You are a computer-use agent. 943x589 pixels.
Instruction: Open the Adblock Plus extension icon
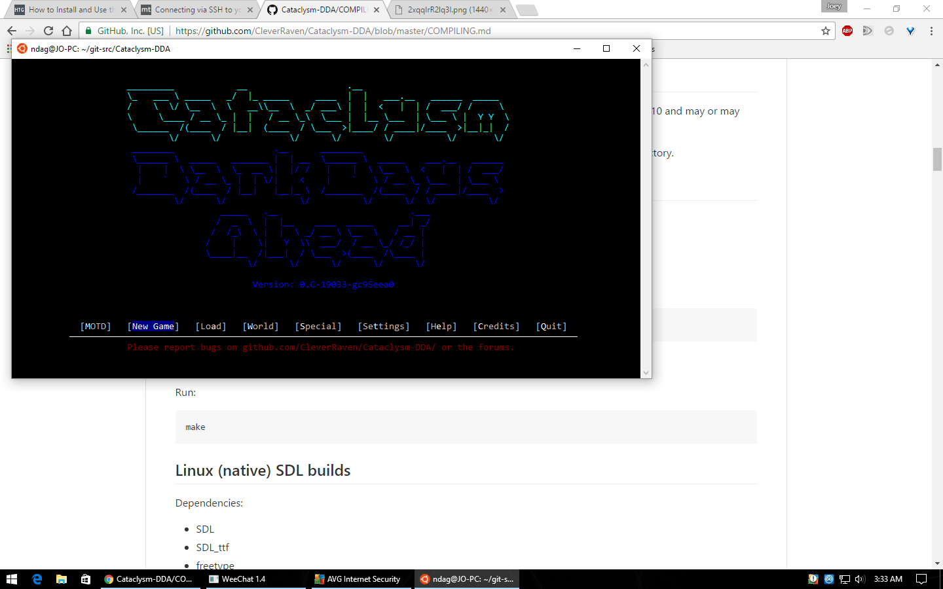pos(847,31)
